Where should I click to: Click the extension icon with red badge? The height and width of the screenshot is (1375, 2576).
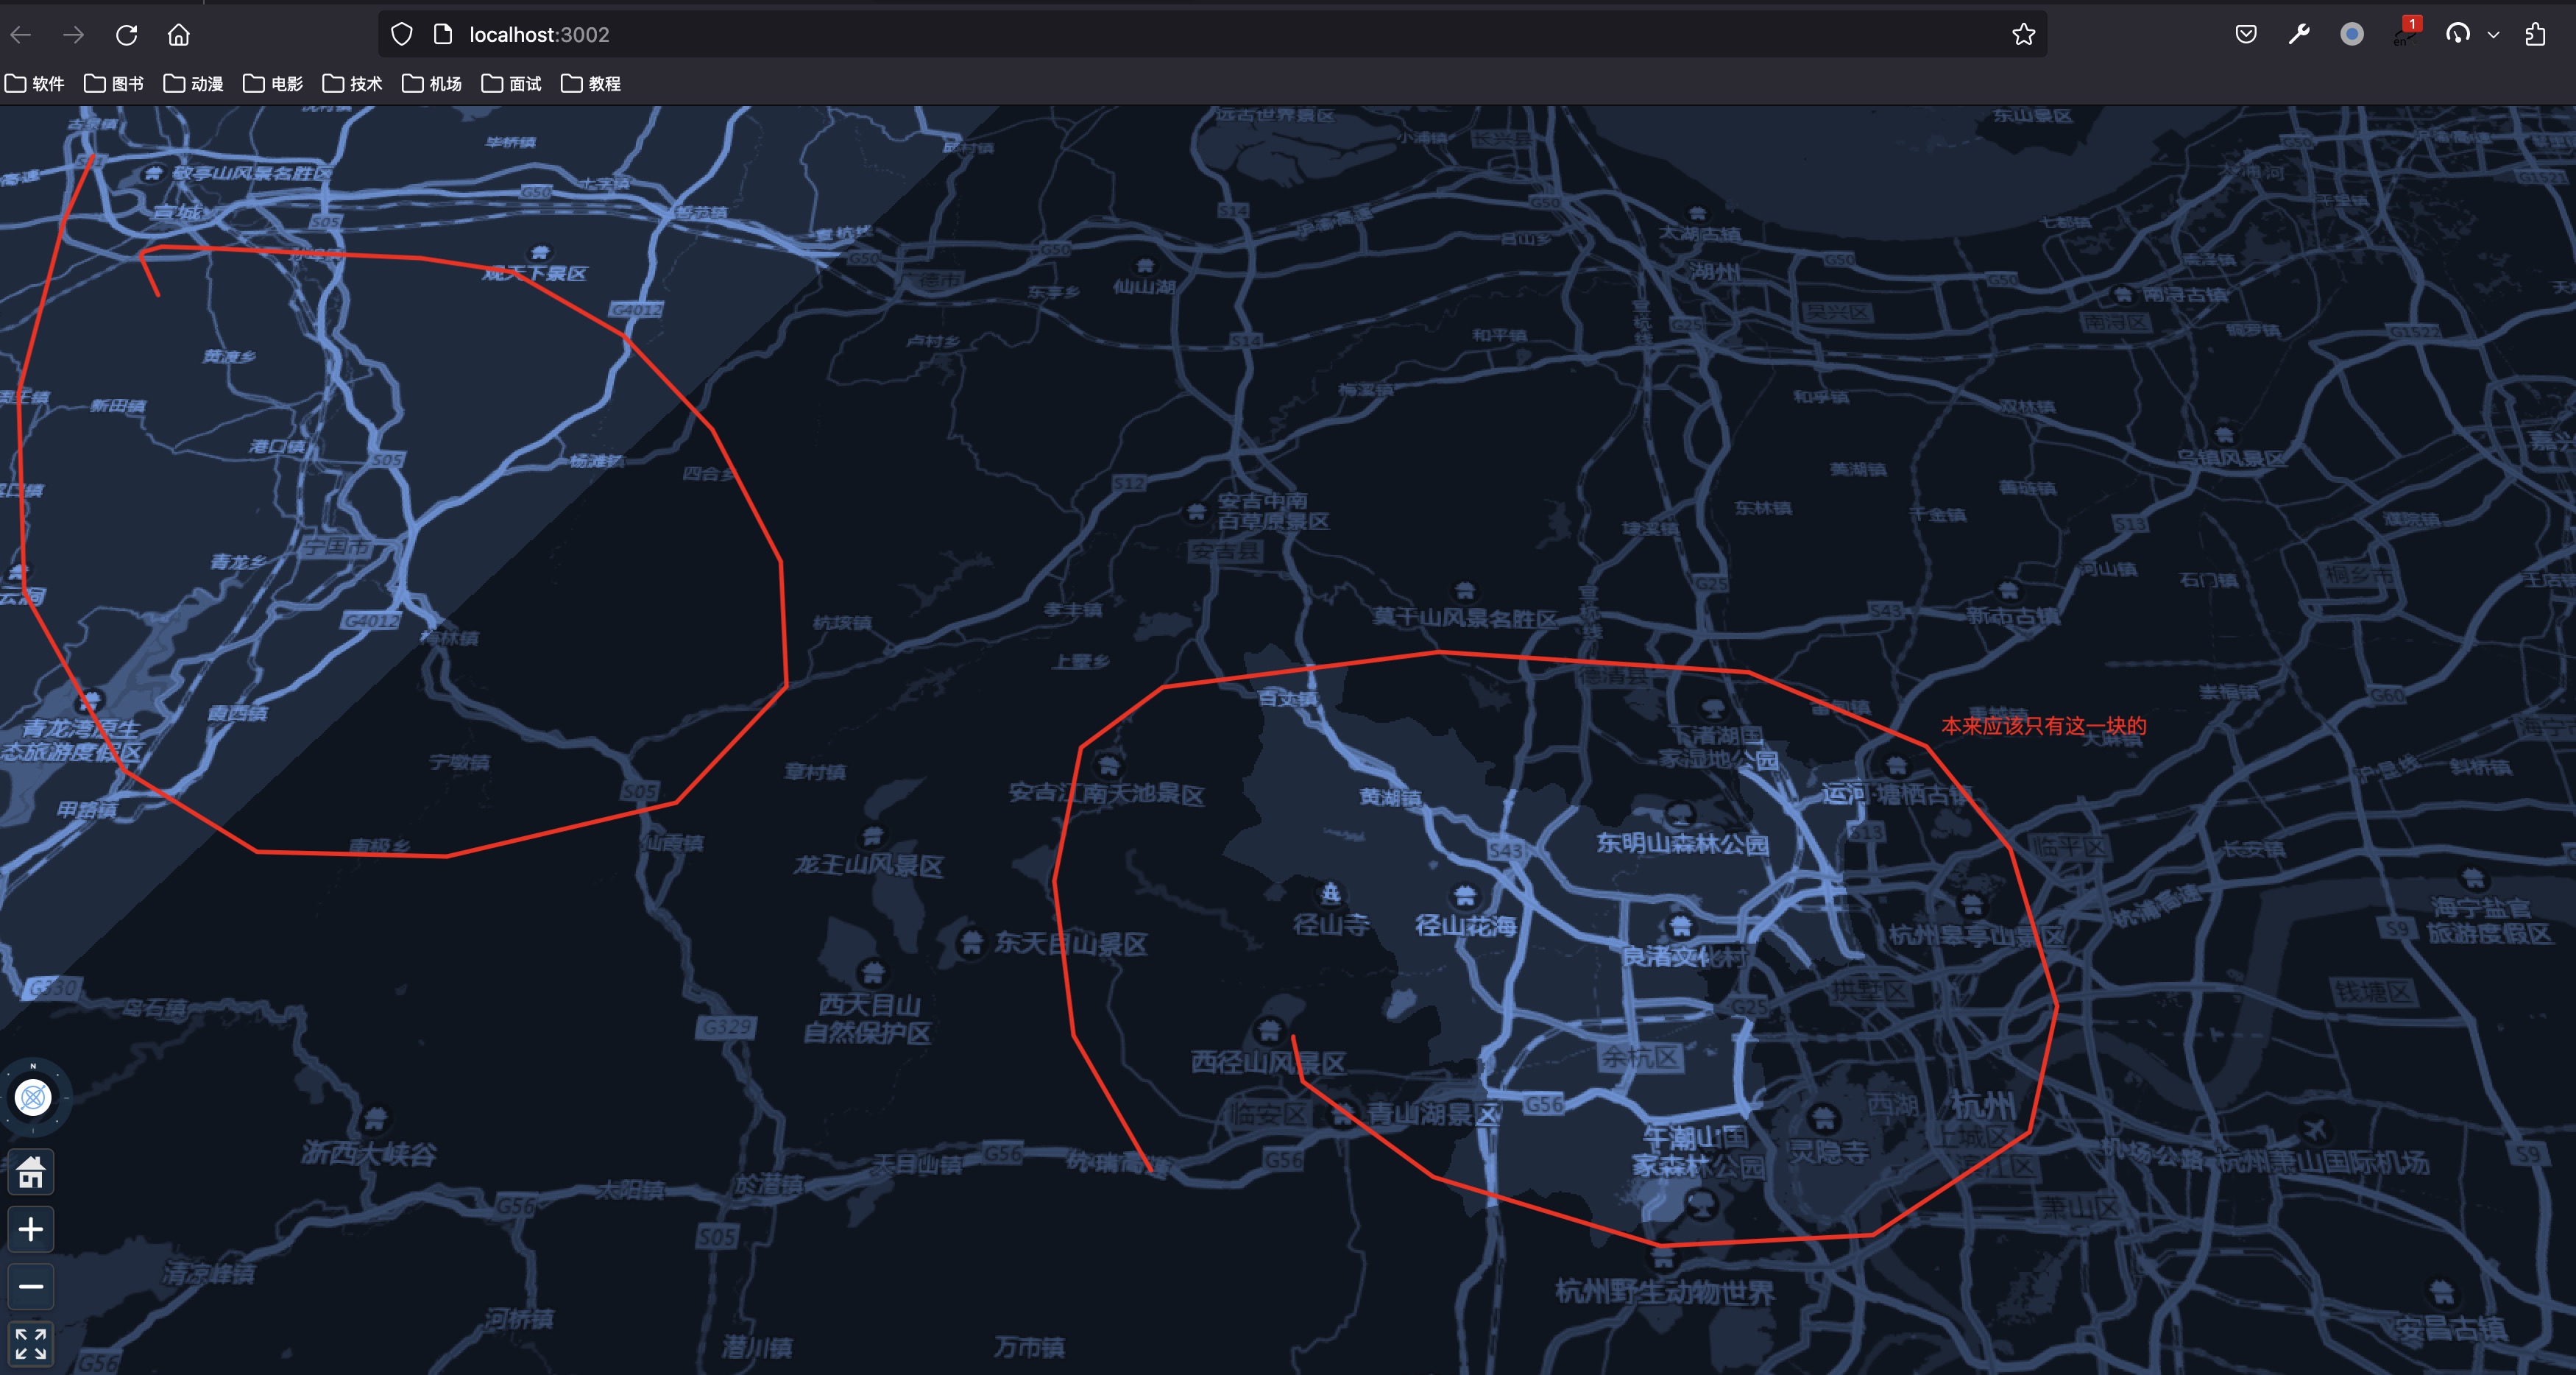[x=2405, y=33]
